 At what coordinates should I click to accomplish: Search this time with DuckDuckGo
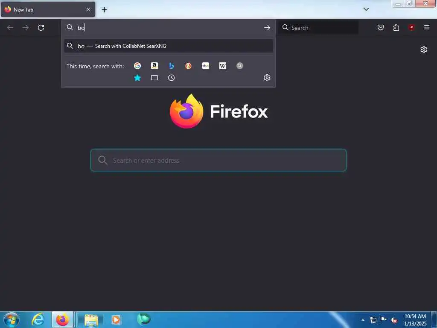pyautogui.click(x=188, y=66)
